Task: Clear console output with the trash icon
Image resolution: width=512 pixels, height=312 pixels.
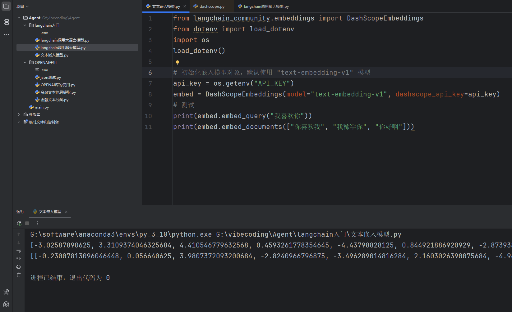Action: (x=19, y=275)
